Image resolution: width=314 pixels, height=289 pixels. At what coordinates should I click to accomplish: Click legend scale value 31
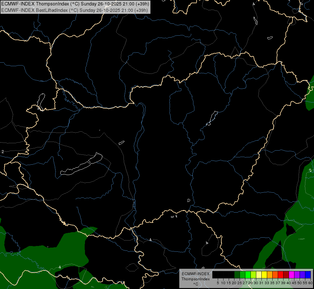[261, 283]
